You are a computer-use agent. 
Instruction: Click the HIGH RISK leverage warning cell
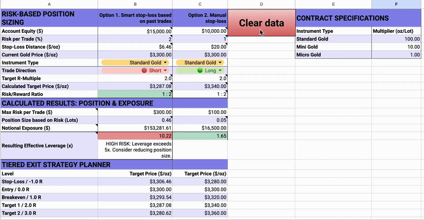(135, 149)
